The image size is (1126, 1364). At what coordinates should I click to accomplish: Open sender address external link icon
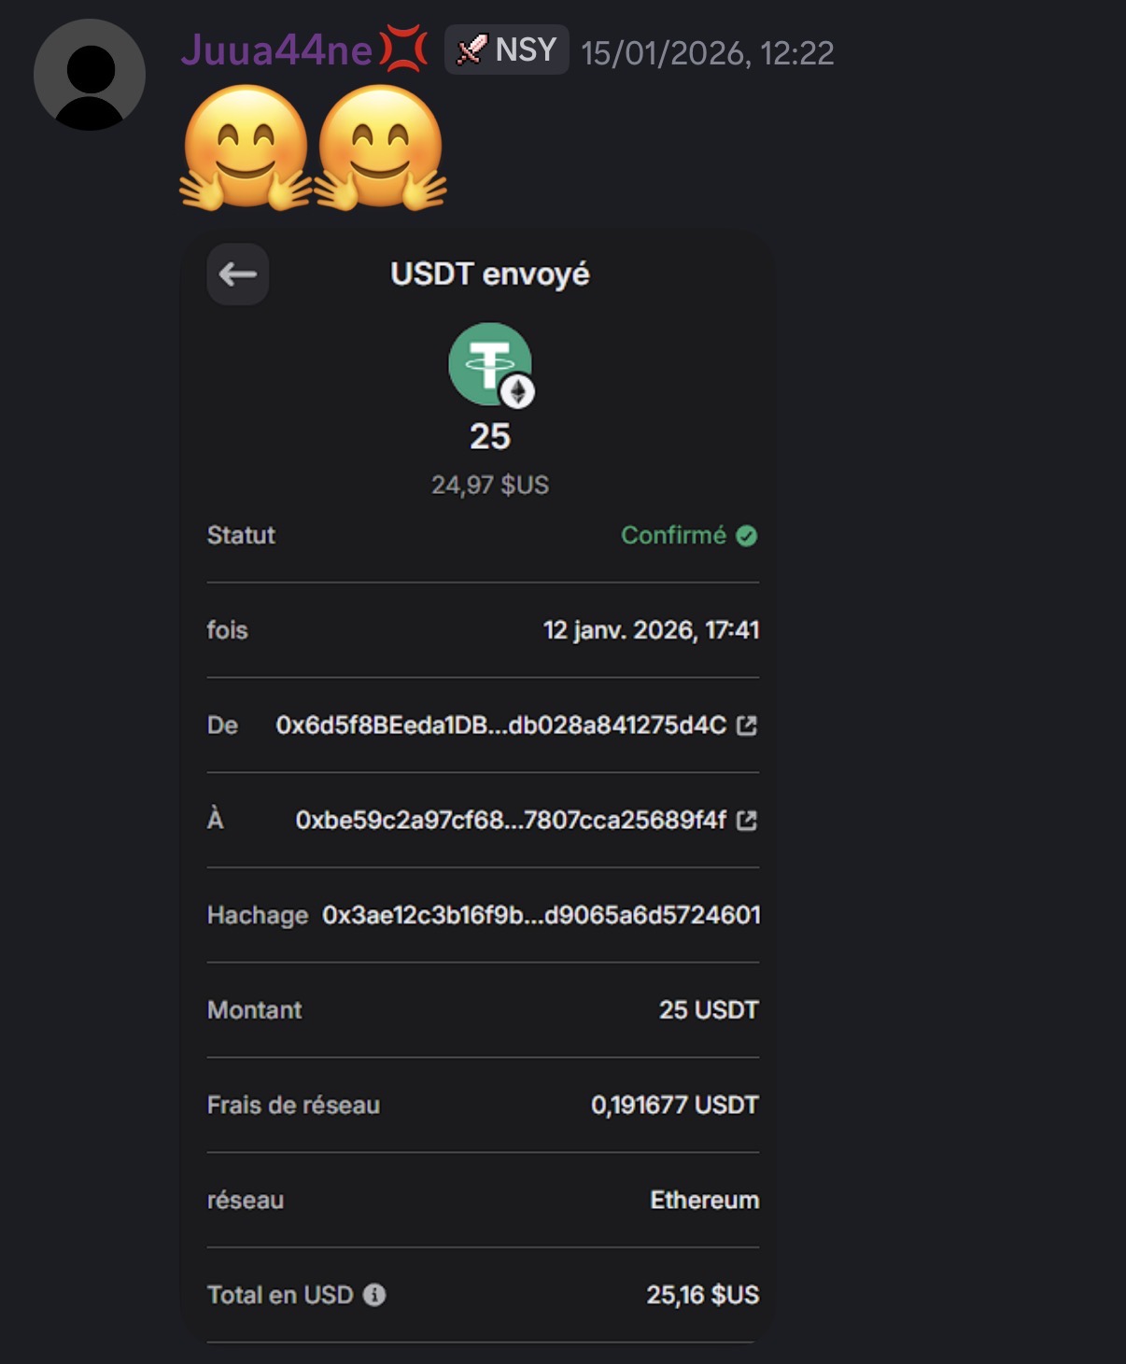click(x=747, y=725)
